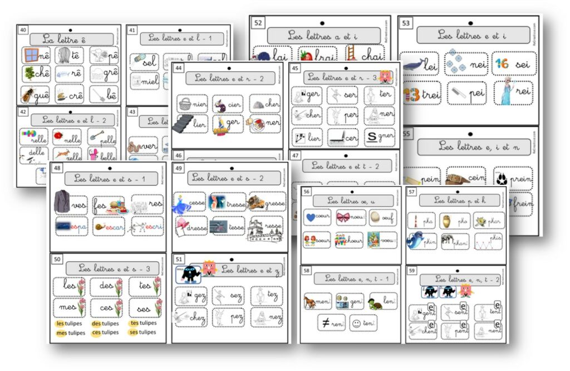This screenshot has width=570, height=371.
Task: Click the word card ces with tulip
Action: pos(107,307)
